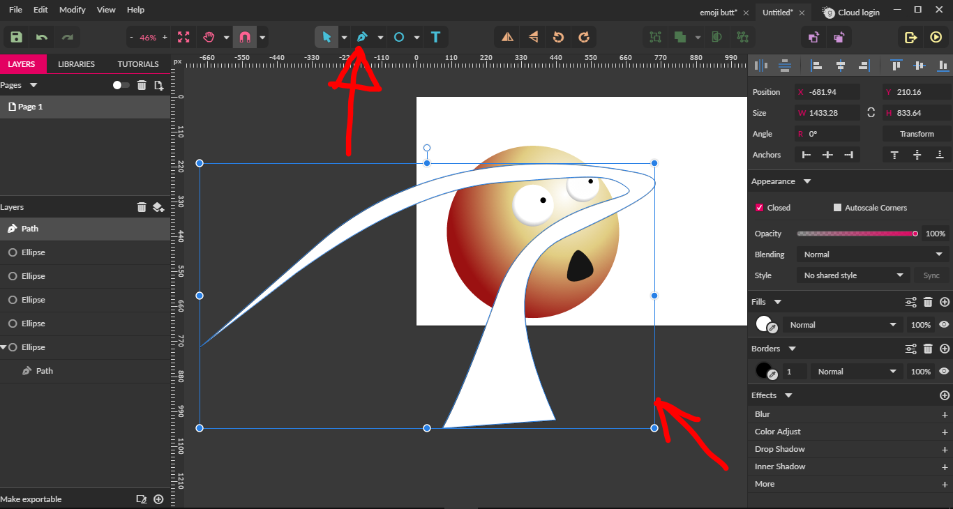Screen dimensions: 953x509
Task: Open the Pen tool dropdown arrow
Action: 380,38
